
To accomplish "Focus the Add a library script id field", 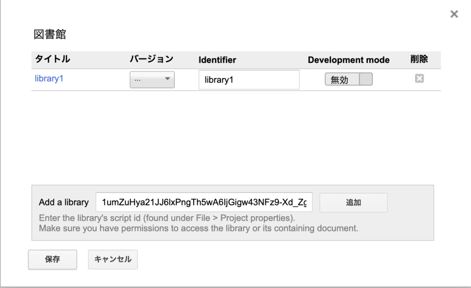I will (x=204, y=202).
